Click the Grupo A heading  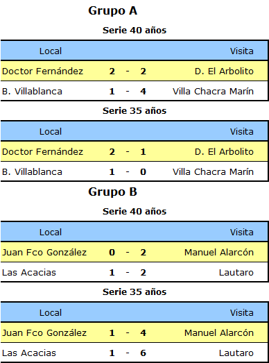pos(112,11)
